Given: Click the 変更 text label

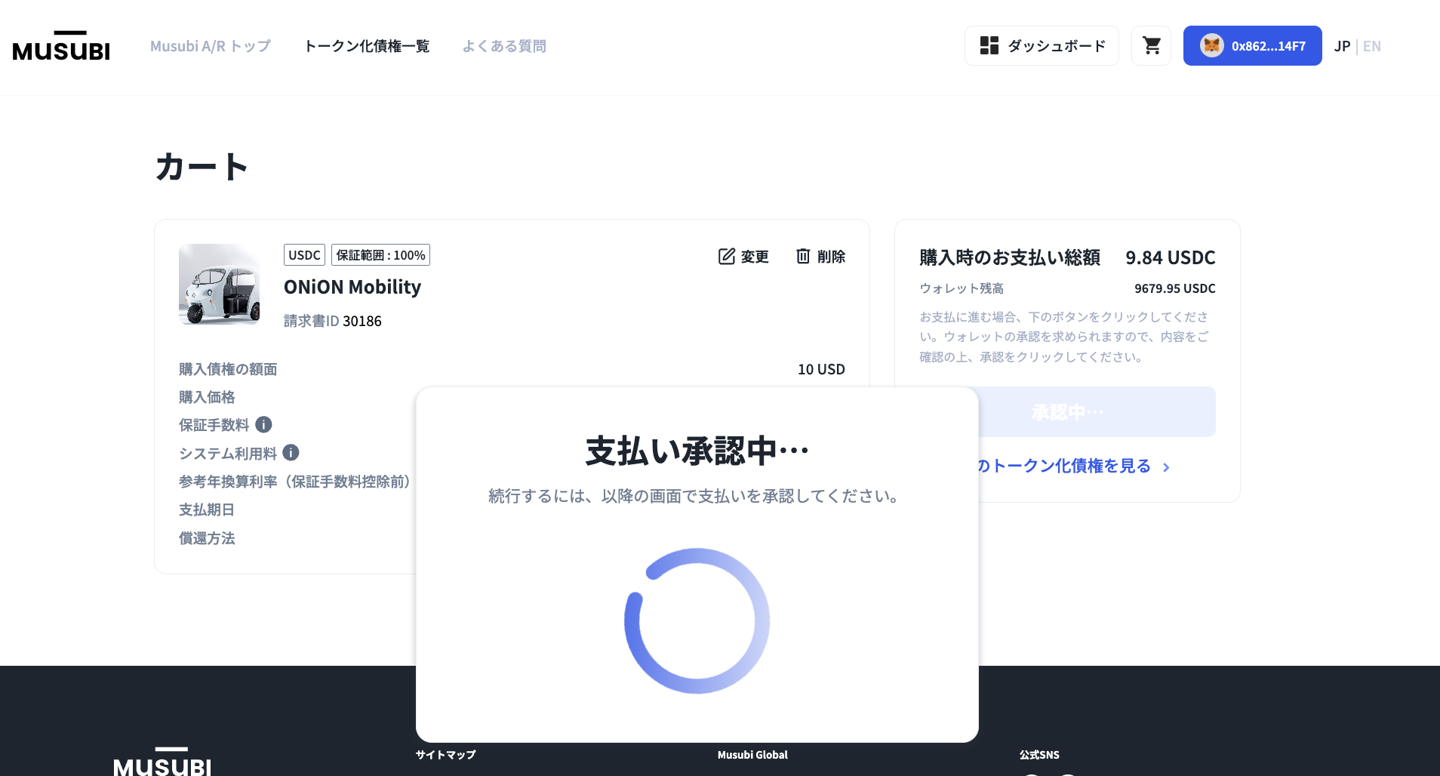Looking at the screenshot, I should tap(755, 257).
